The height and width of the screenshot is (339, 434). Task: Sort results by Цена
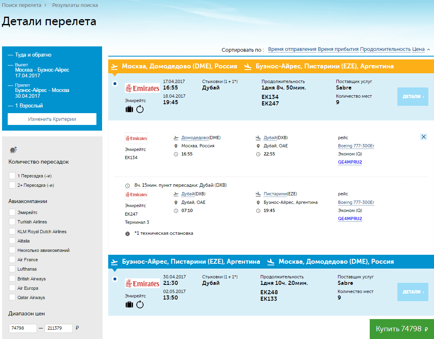pyautogui.click(x=418, y=49)
